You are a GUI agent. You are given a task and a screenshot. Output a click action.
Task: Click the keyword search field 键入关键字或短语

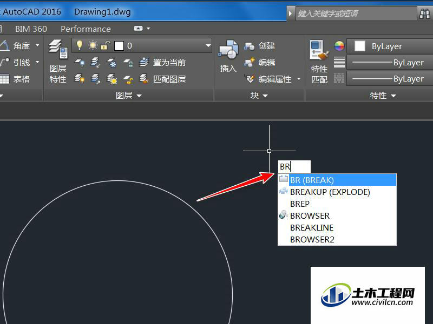356,13
